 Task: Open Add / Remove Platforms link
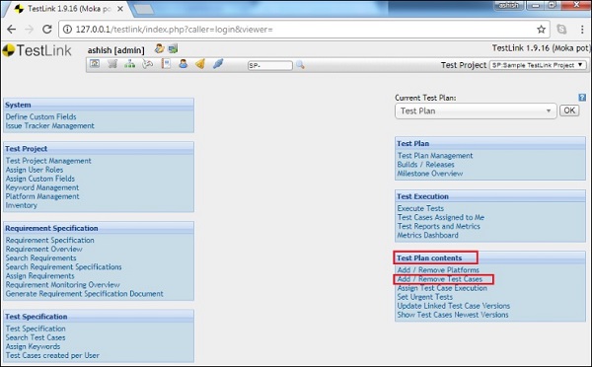(438, 270)
